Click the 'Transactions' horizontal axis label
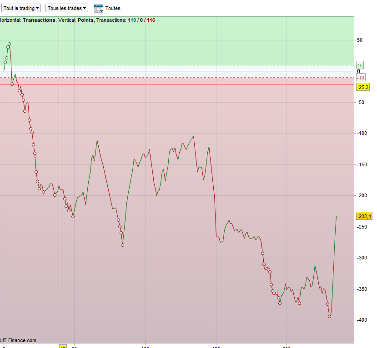The image size is (377, 348). [39, 20]
